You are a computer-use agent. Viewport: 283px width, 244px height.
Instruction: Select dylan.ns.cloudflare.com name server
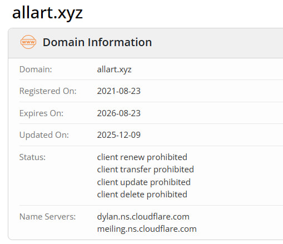[143, 217]
